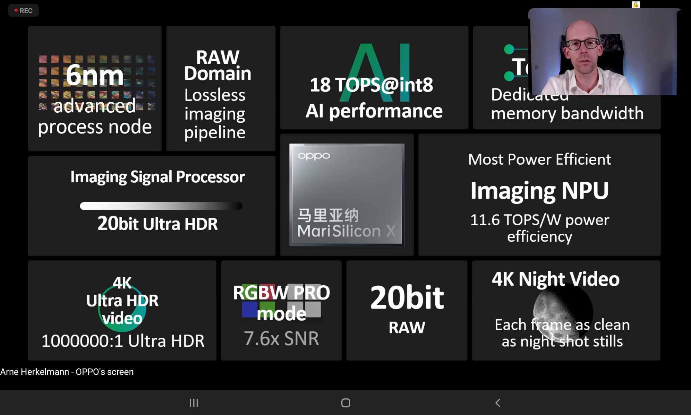691x415 pixels.
Task: Click the '11.6 TOPS/W power efficiency' text
Action: (540, 228)
